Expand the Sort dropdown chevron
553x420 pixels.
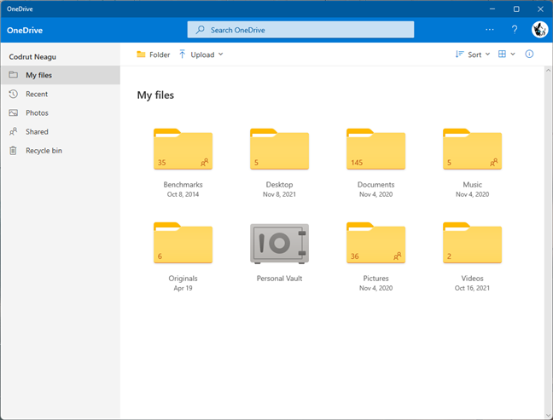click(488, 55)
